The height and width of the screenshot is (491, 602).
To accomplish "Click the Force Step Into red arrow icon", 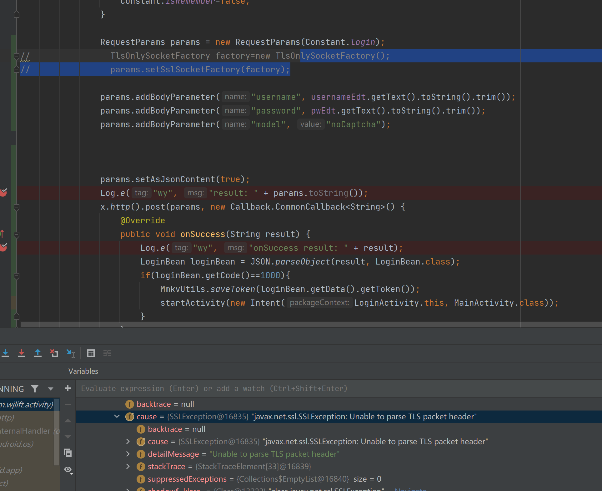I will (22, 353).
